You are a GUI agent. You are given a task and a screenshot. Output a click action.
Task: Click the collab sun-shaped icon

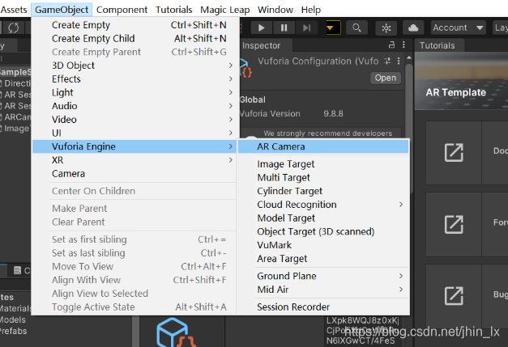(x=386, y=28)
